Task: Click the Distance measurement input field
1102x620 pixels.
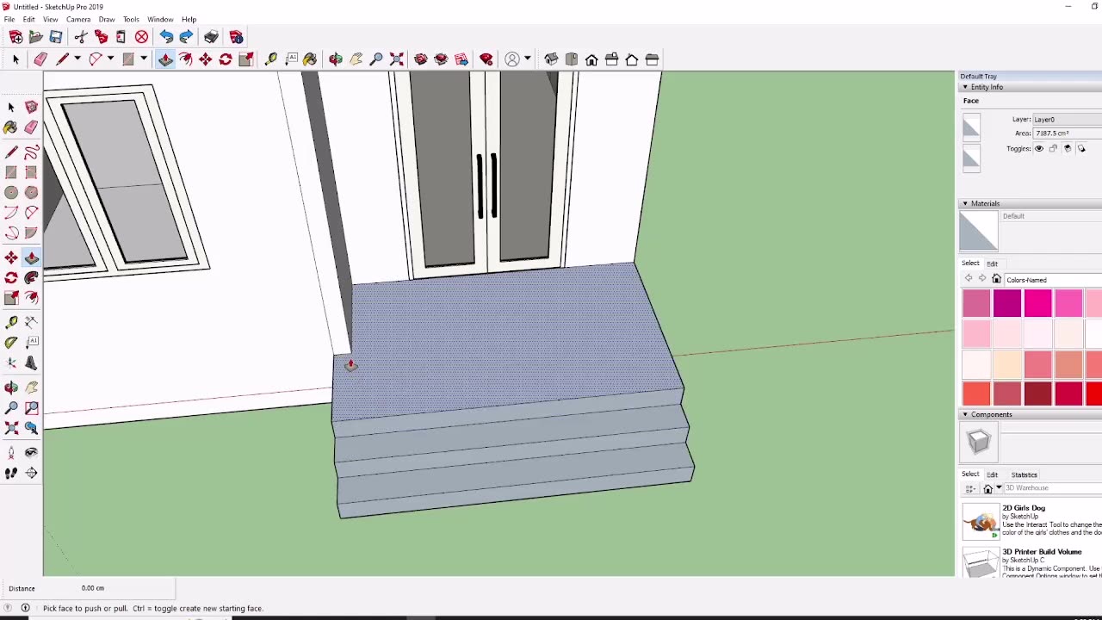Action: (126, 588)
